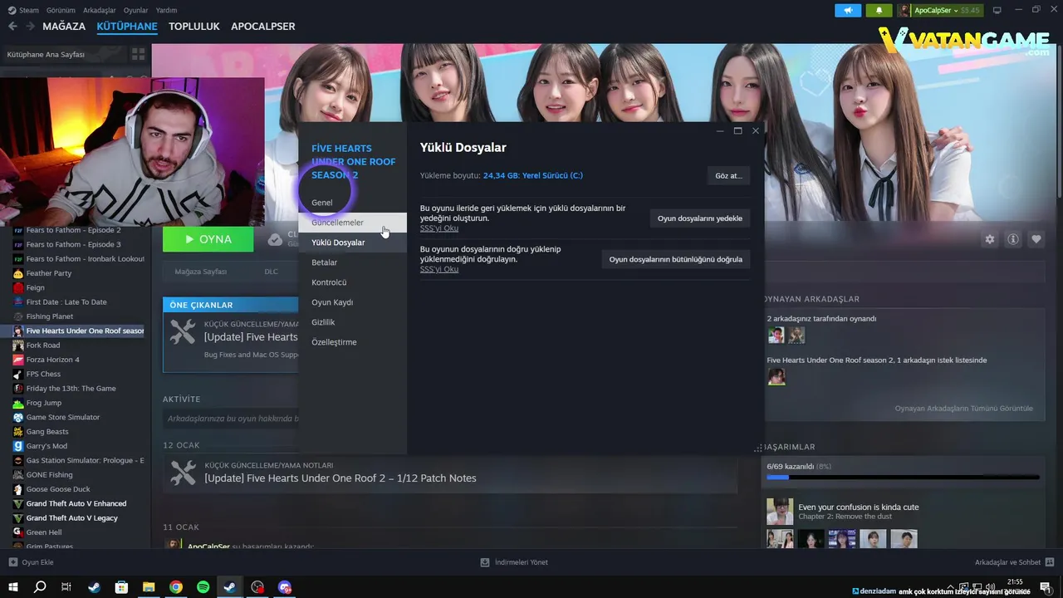Open Spotify from the taskbar

(x=203, y=587)
